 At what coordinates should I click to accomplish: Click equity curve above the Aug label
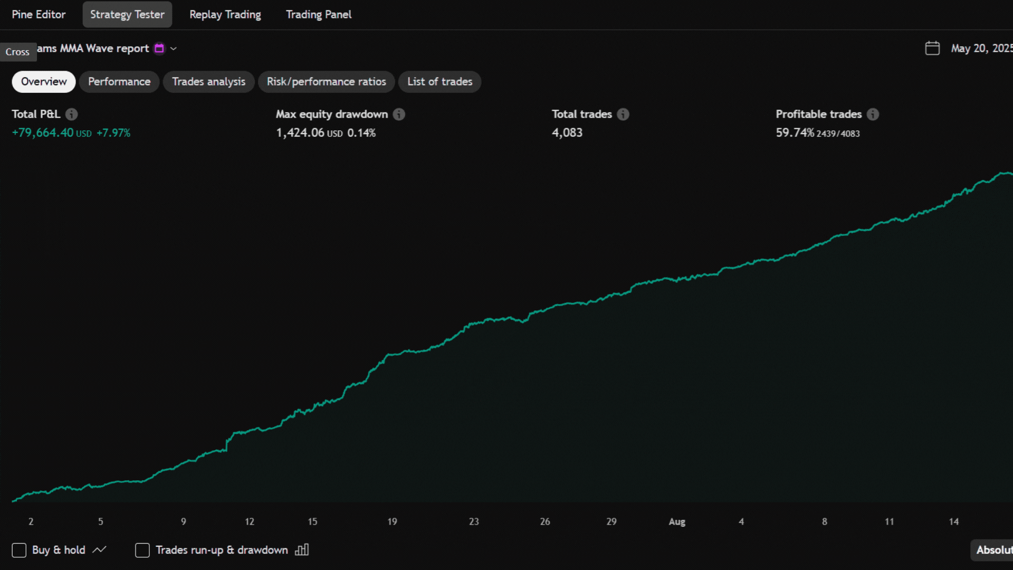677,280
